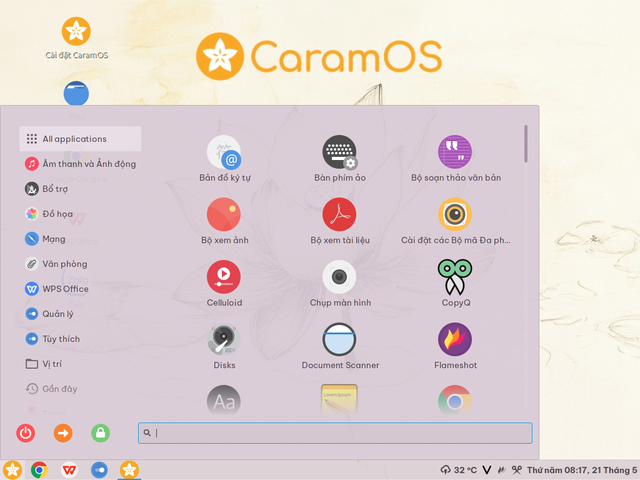Click the red power off button
Image resolution: width=640 pixels, height=480 pixels.
pyautogui.click(x=26, y=433)
